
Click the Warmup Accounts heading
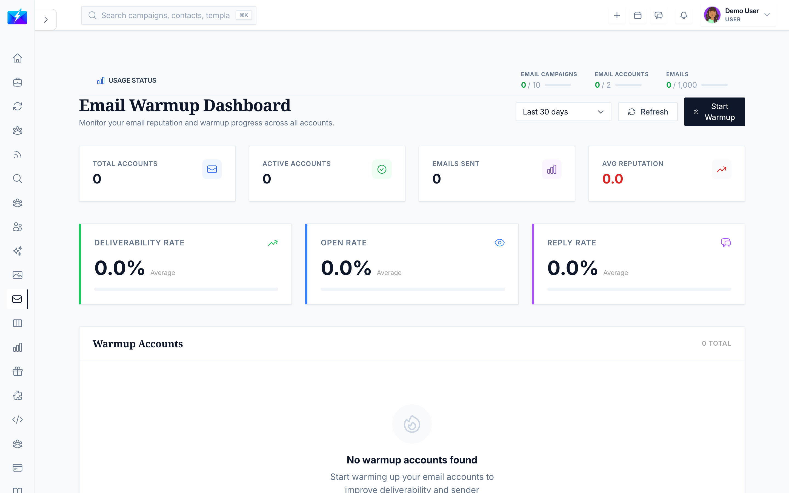[x=138, y=344]
